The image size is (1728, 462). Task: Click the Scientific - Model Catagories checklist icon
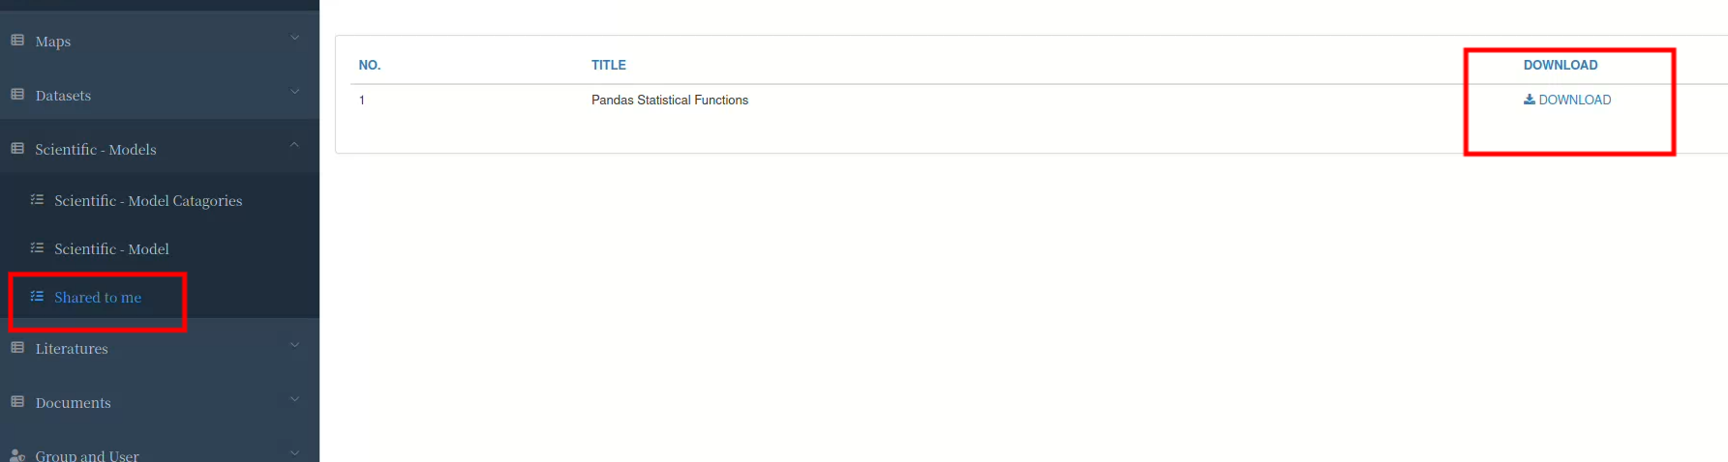tap(37, 200)
